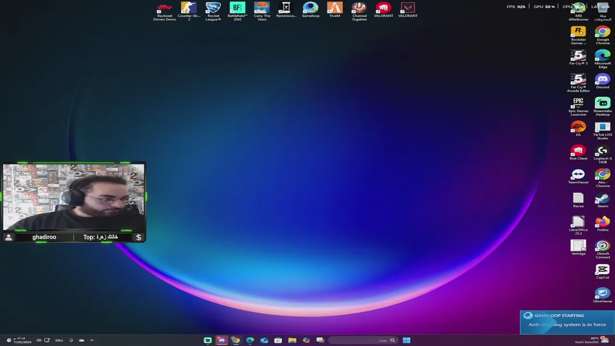615x346 pixels.
Task: Open the VALORANT icon with dark background
Action: [x=407, y=10]
